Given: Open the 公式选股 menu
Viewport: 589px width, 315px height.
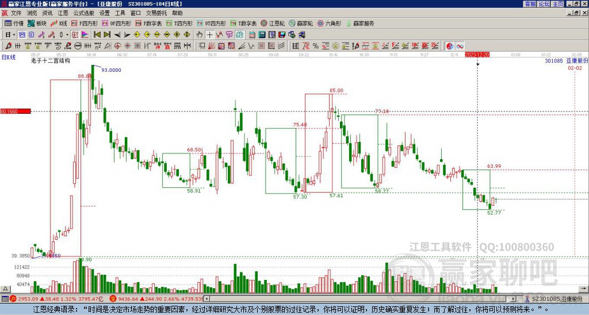Looking at the screenshot, I should pos(83,13).
